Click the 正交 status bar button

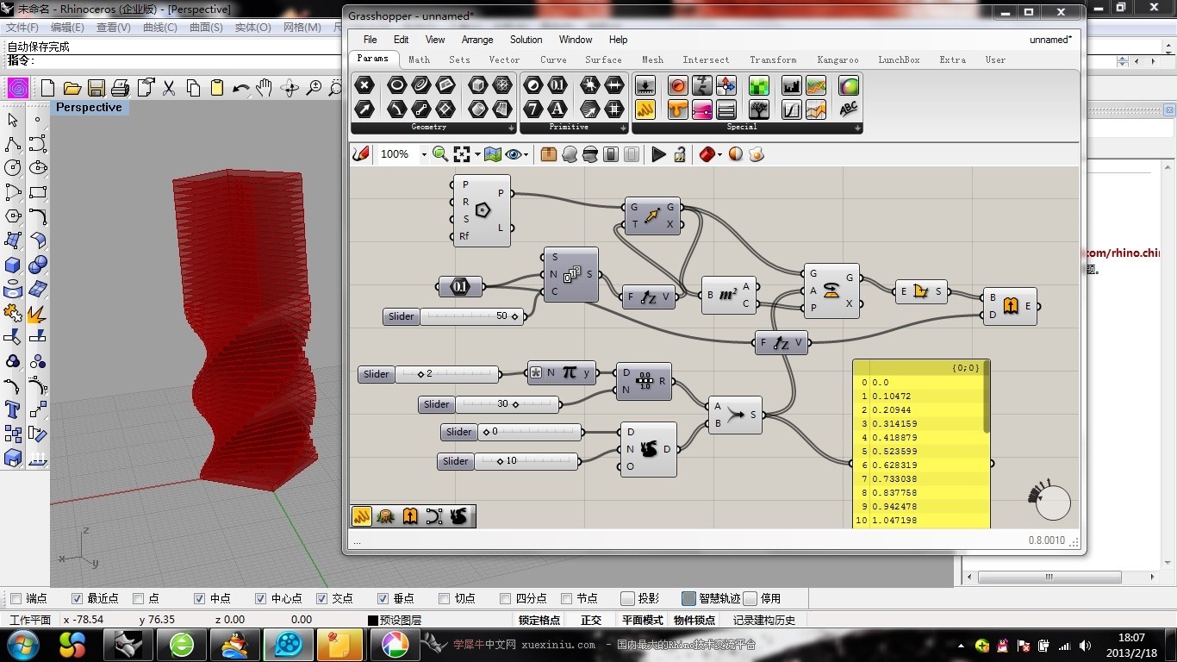click(x=591, y=620)
